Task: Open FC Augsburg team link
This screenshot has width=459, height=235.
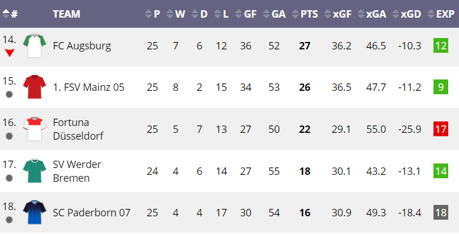Action: 82,46
